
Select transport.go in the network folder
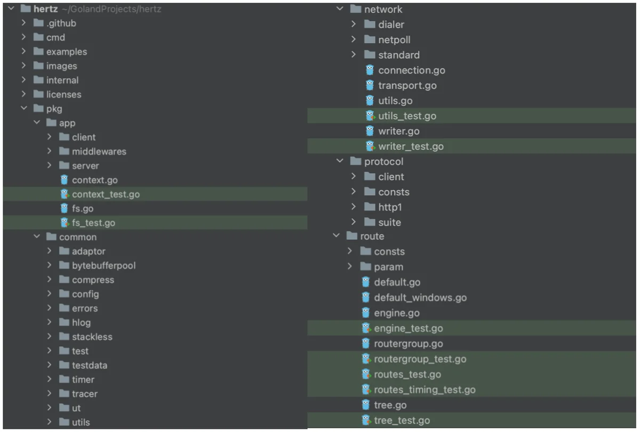[407, 86]
